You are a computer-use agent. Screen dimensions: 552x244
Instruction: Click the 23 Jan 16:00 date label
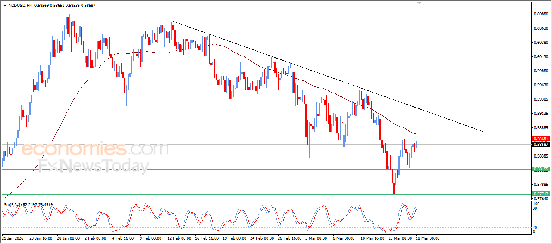point(41,238)
